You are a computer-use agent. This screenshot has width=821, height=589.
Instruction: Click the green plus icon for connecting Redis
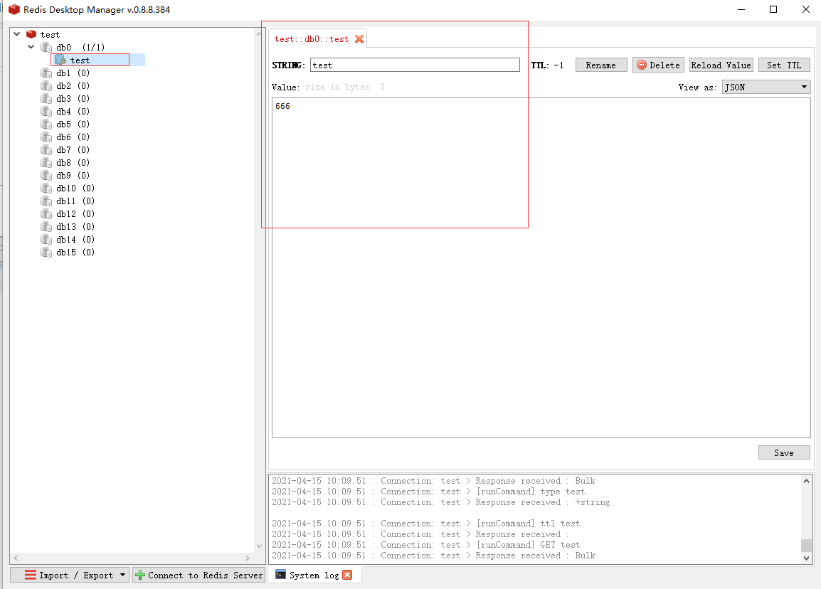(139, 575)
